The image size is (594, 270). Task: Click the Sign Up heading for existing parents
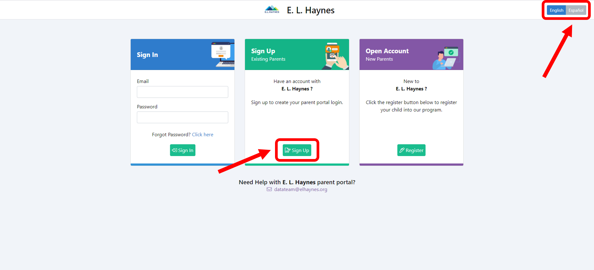(x=263, y=51)
